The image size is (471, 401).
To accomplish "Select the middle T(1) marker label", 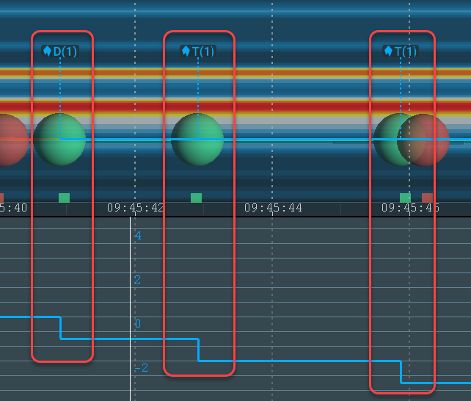I will click(x=198, y=51).
